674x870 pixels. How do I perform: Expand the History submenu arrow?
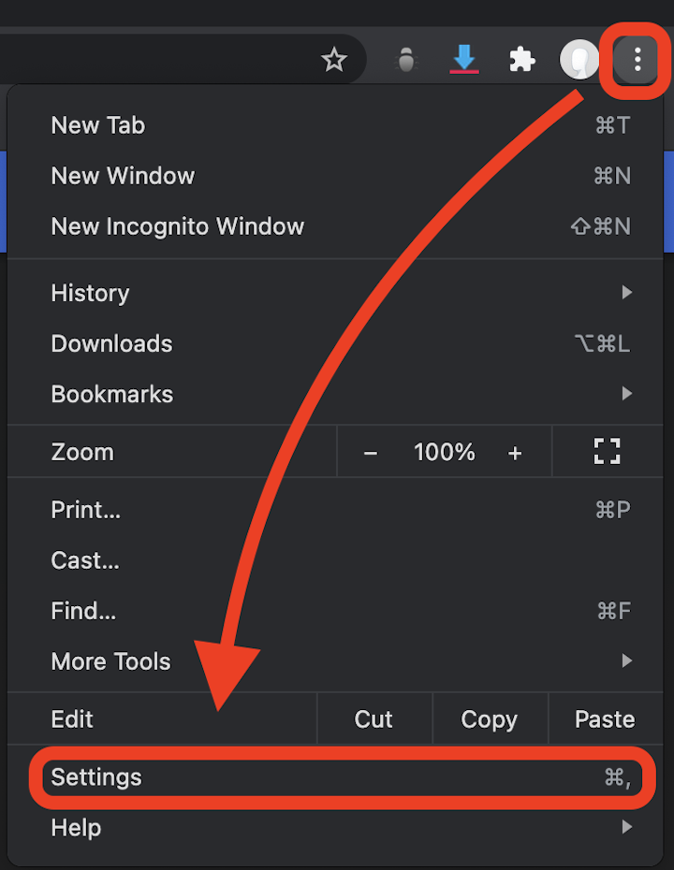tap(625, 292)
